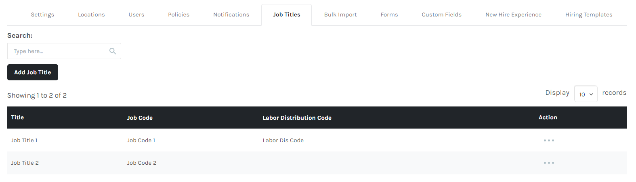Type in the job title search field
Screen dimensions: 636x182
[59, 51]
